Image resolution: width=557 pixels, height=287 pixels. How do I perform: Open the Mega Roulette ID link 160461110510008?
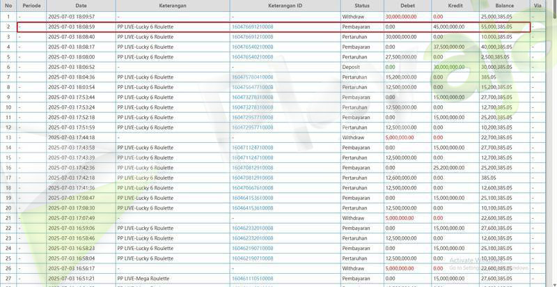tap(252, 279)
